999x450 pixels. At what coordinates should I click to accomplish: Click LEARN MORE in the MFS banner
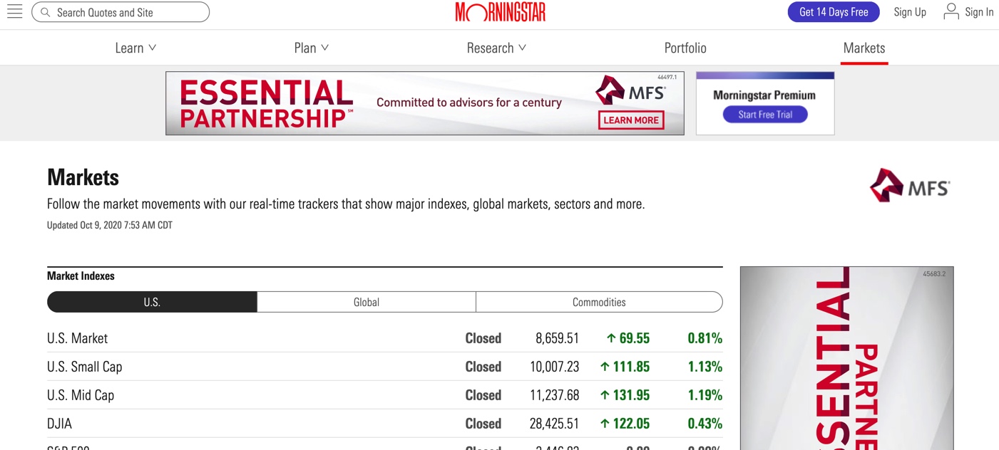coord(631,120)
